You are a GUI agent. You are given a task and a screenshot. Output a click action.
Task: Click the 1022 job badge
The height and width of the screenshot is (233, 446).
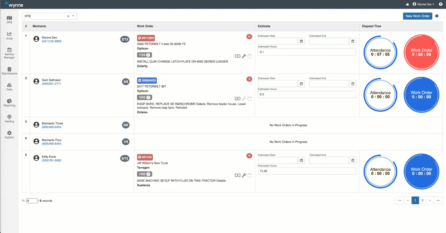point(144,97)
